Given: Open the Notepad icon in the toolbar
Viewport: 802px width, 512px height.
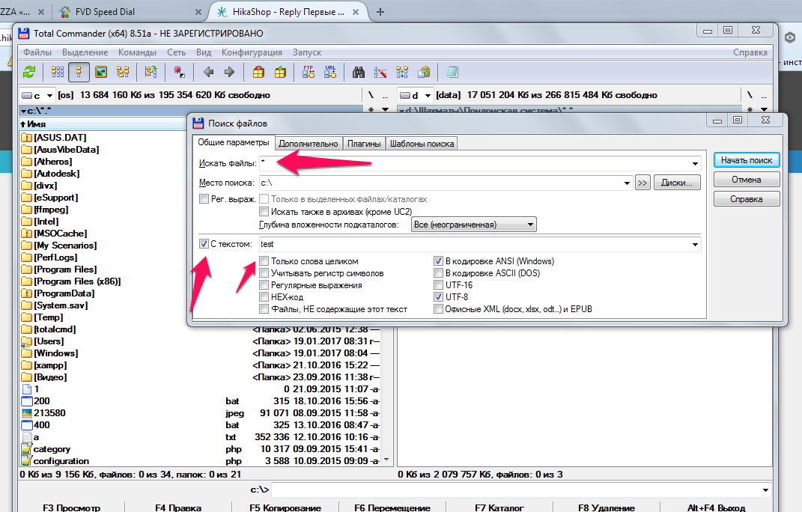Looking at the screenshot, I should point(452,72).
